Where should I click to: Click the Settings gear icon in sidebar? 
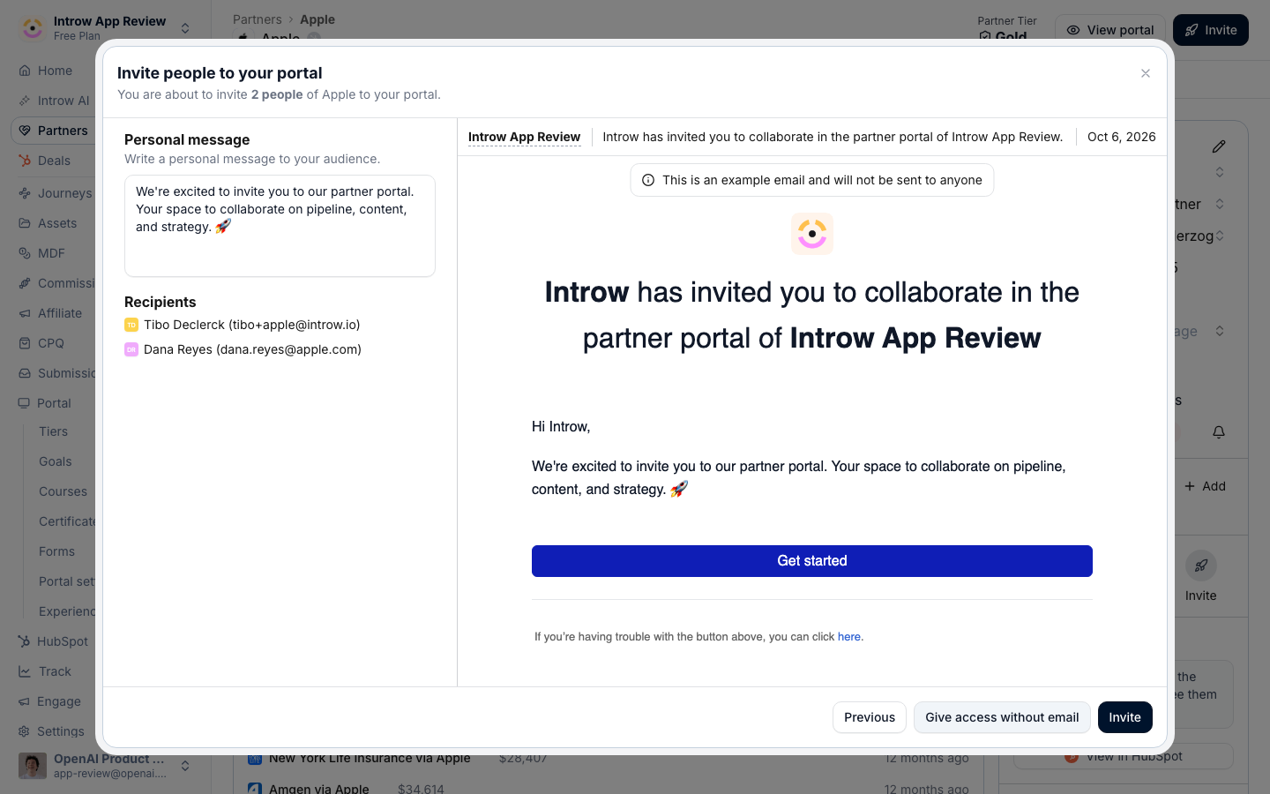[x=24, y=731]
